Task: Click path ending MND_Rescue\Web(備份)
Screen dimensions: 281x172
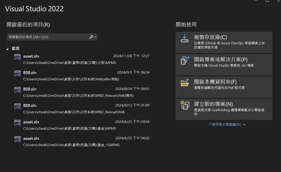Action: [x=78, y=95]
